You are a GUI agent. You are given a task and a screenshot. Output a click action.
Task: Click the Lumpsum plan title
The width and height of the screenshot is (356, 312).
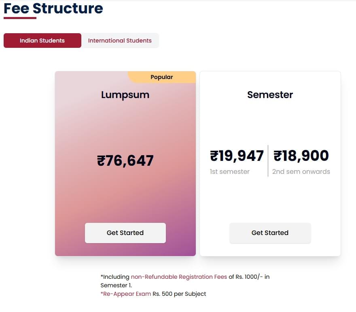pyautogui.click(x=125, y=95)
